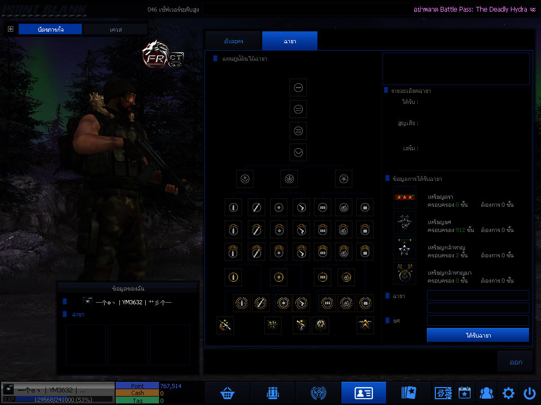
Task: Select the pistol title with dashed gold ring
Action: 302,303
